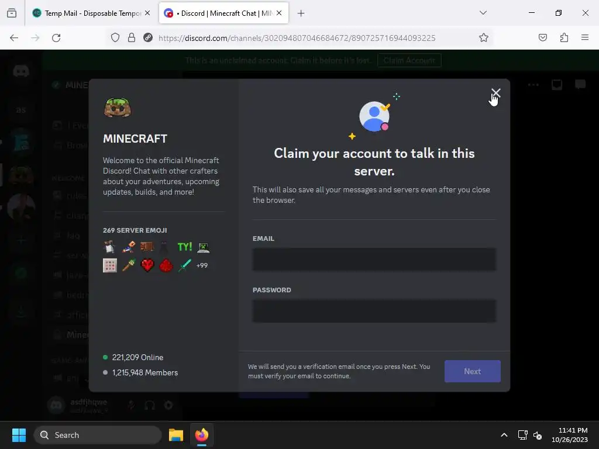The height and width of the screenshot is (449, 599).
Task: Go back to previous page
Action: (14, 38)
